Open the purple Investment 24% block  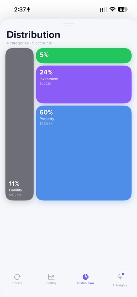[x=84, y=85]
